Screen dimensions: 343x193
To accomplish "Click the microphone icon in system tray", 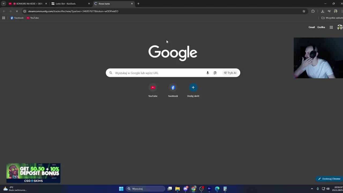I will point(318,189).
